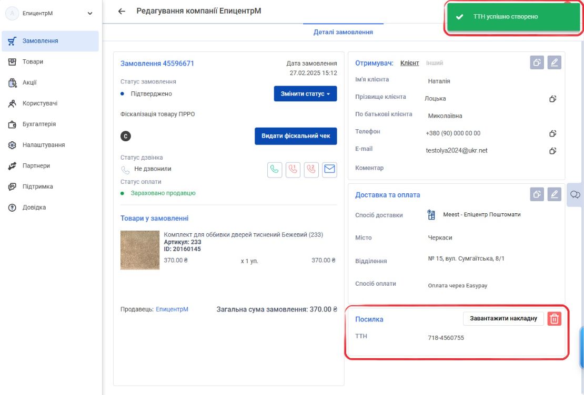Select the Деталі замовлення tab
584x395 pixels.
(x=343, y=32)
